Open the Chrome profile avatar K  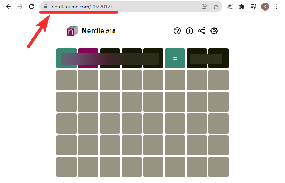(x=265, y=7)
